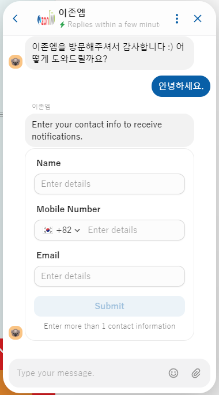
Task: Click the ezonM company logo
Action: click(x=46, y=18)
